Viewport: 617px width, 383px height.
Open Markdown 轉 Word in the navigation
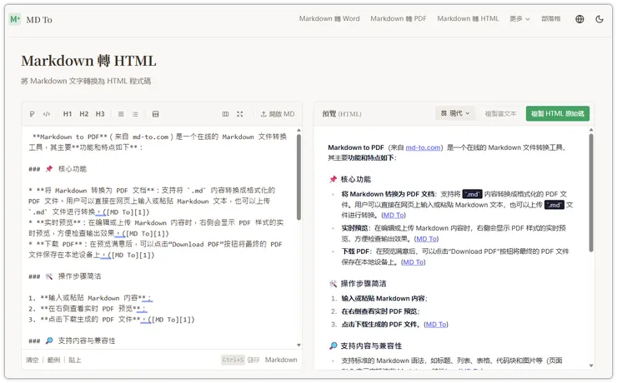[329, 18]
